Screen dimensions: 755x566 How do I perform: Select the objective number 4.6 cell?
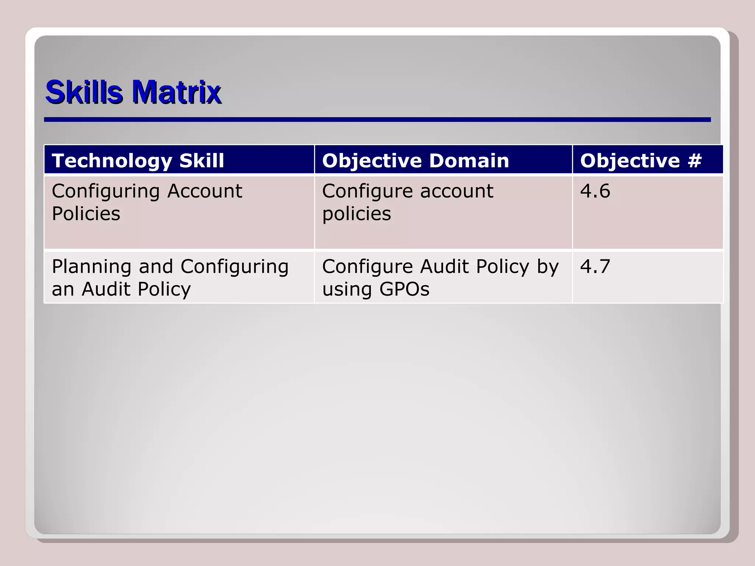648,213
